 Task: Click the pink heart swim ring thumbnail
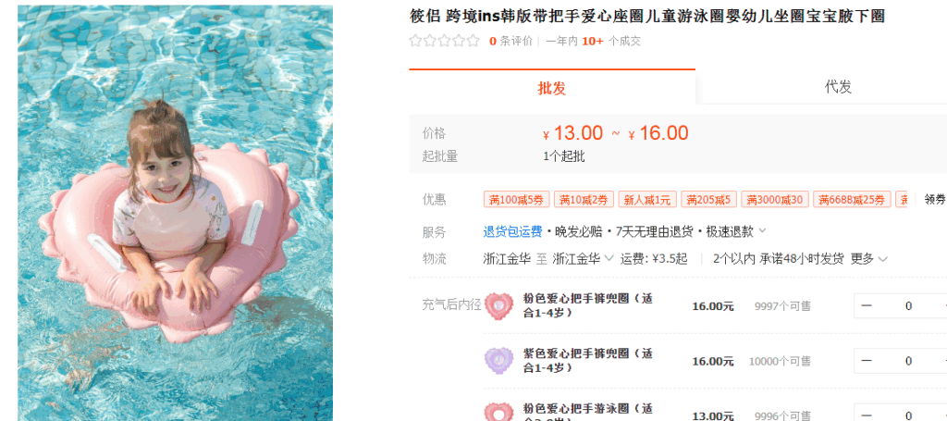coord(498,305)
